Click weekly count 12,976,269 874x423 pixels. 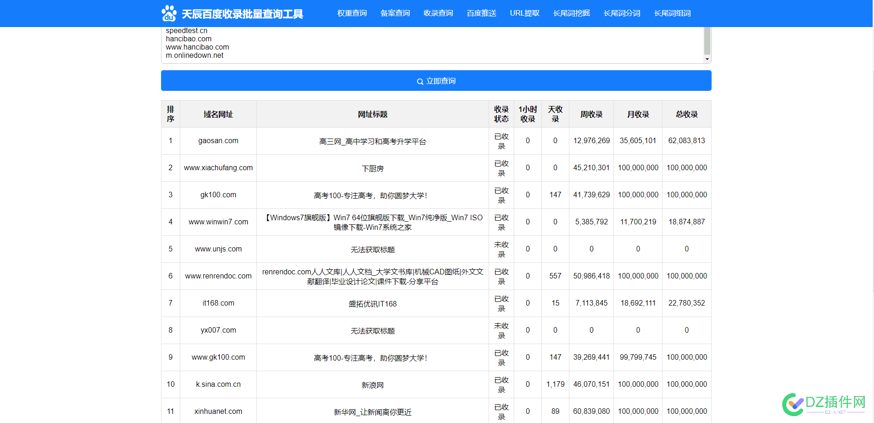pyautogui.click(x=591, y=141)
